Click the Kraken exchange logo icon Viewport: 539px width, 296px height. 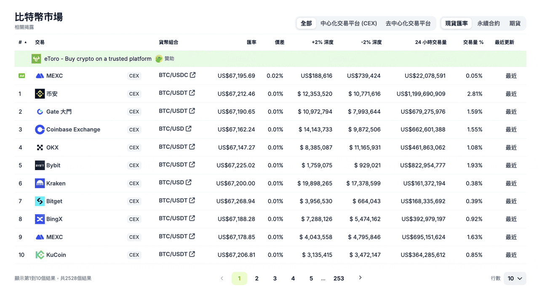40,183
